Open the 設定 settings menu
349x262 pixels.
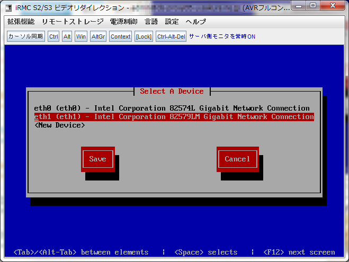click(172, 22)
